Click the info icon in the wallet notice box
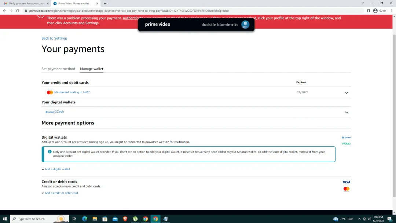Image resolution: width=396 pixels, height=223 pixels. [49, 151]
